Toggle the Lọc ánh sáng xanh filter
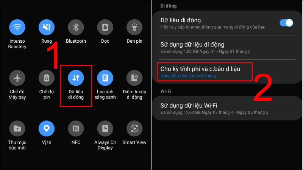The height and width of the screenshot is (170, 303). [x=105, y=78]
